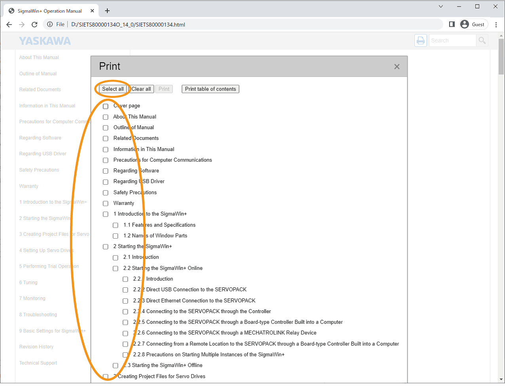Open a new browser tab
Viewport: 505px width, 390px height.
107,11
